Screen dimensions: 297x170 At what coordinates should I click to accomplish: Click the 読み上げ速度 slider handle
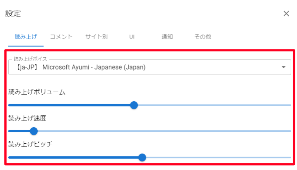(34, 131)
